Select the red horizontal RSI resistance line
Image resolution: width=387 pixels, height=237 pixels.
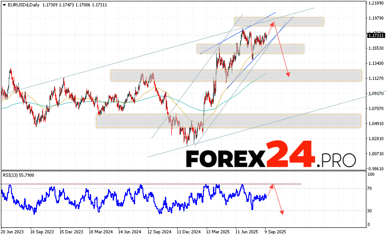(x=151, y=184)
